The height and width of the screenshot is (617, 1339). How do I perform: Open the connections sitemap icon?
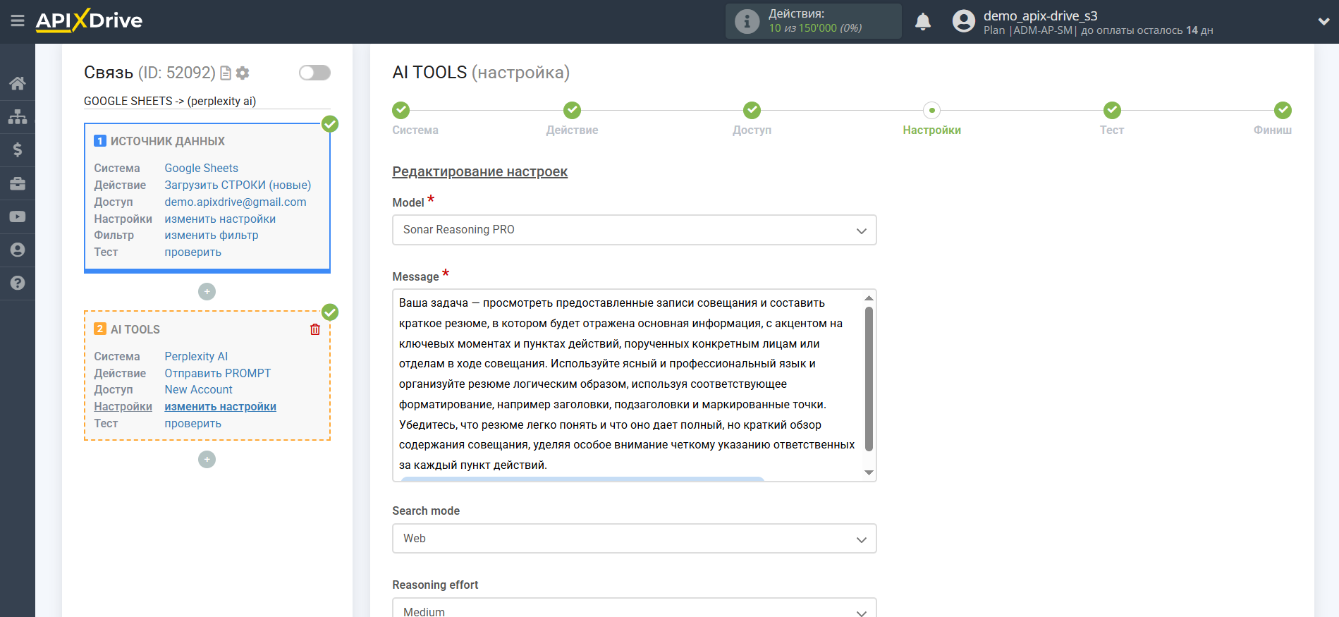tap(18, 116)
